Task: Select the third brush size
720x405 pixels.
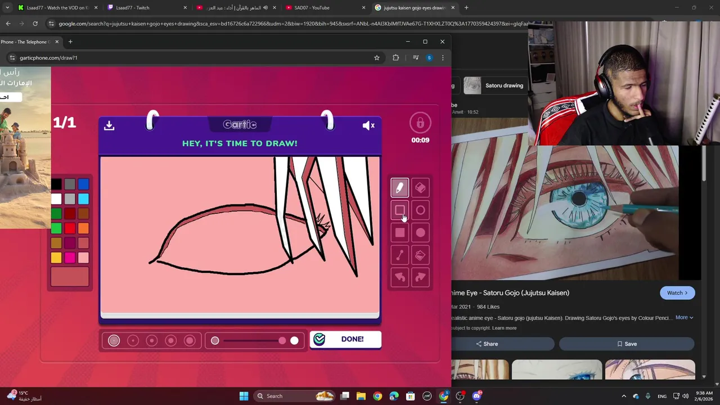Action: click(x=152, y=340)
